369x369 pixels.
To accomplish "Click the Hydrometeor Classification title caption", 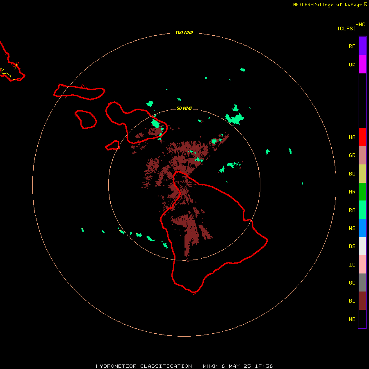I will tap(184, 366).
